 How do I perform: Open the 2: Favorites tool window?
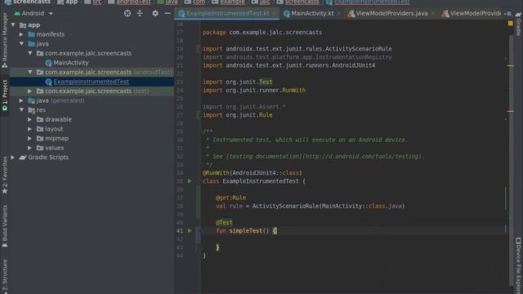[x=5, y=176]
